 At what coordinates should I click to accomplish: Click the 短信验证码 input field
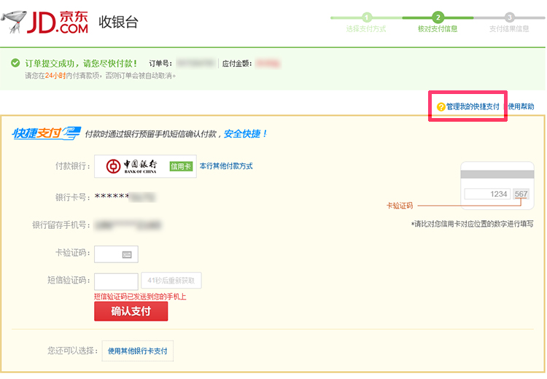[x=116, y=281]
